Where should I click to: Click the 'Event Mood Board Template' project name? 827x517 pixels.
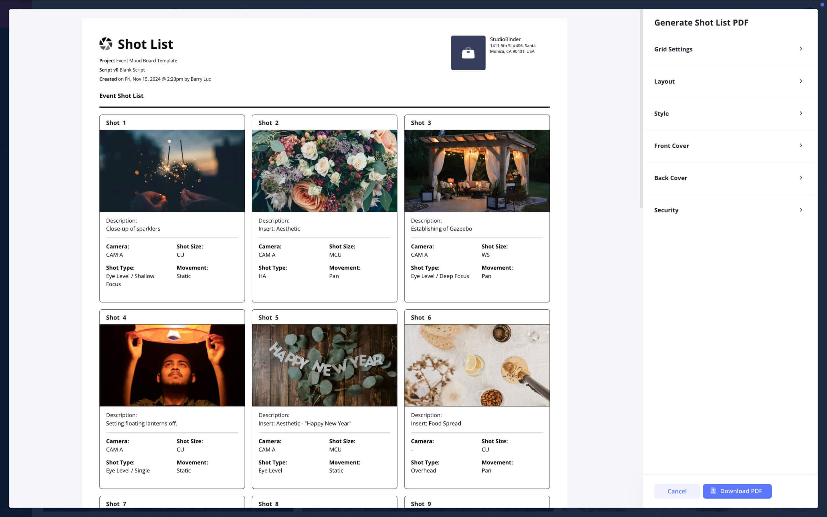147,60
